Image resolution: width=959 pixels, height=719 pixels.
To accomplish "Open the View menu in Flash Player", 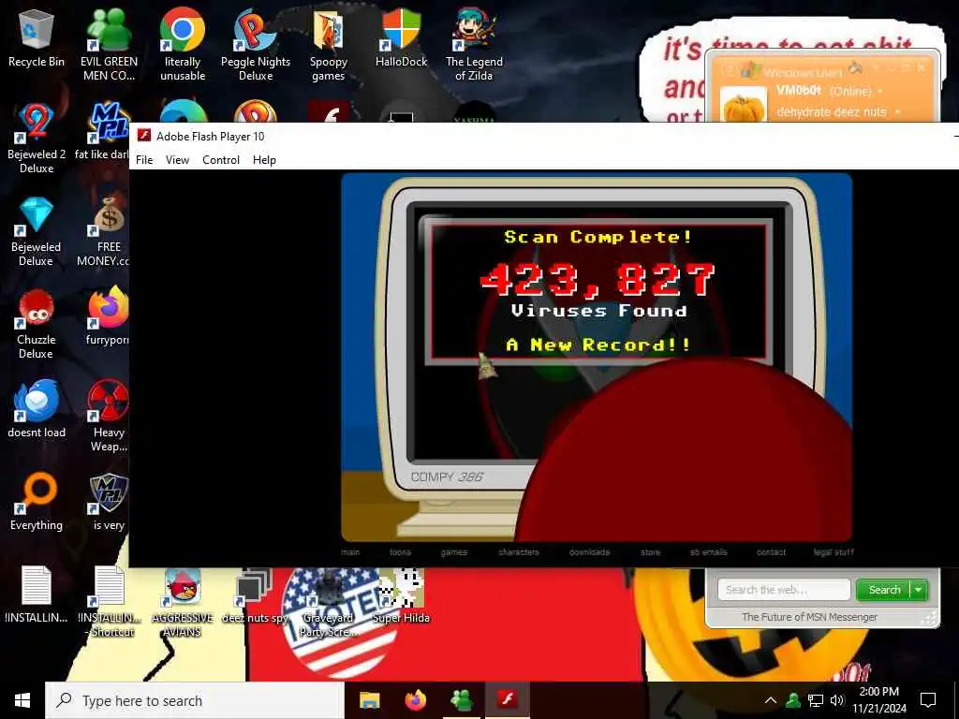I will click(177, 159).
